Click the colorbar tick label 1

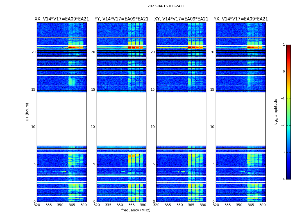point(283,45)
